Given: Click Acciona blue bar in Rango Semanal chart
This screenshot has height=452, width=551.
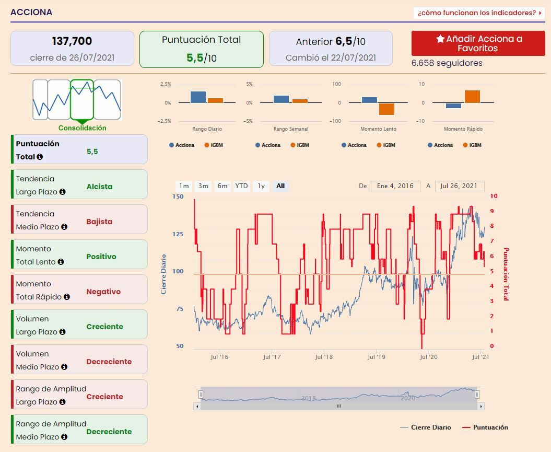Looking at the screenshot, I should pyautogui.click(x=281, y=99).
